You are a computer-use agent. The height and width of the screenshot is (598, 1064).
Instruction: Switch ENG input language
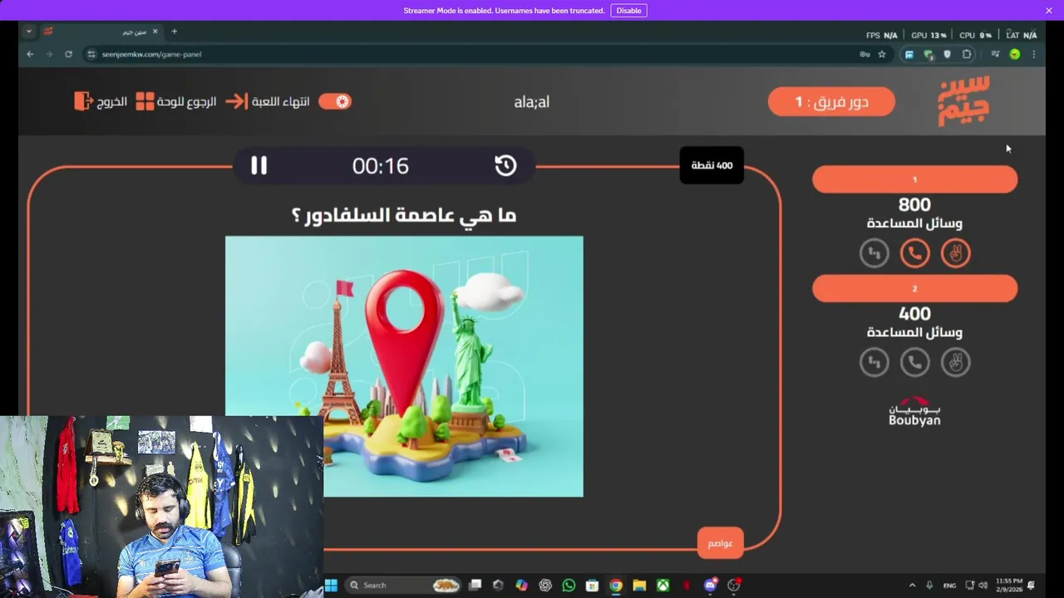[x=949, y=585]
